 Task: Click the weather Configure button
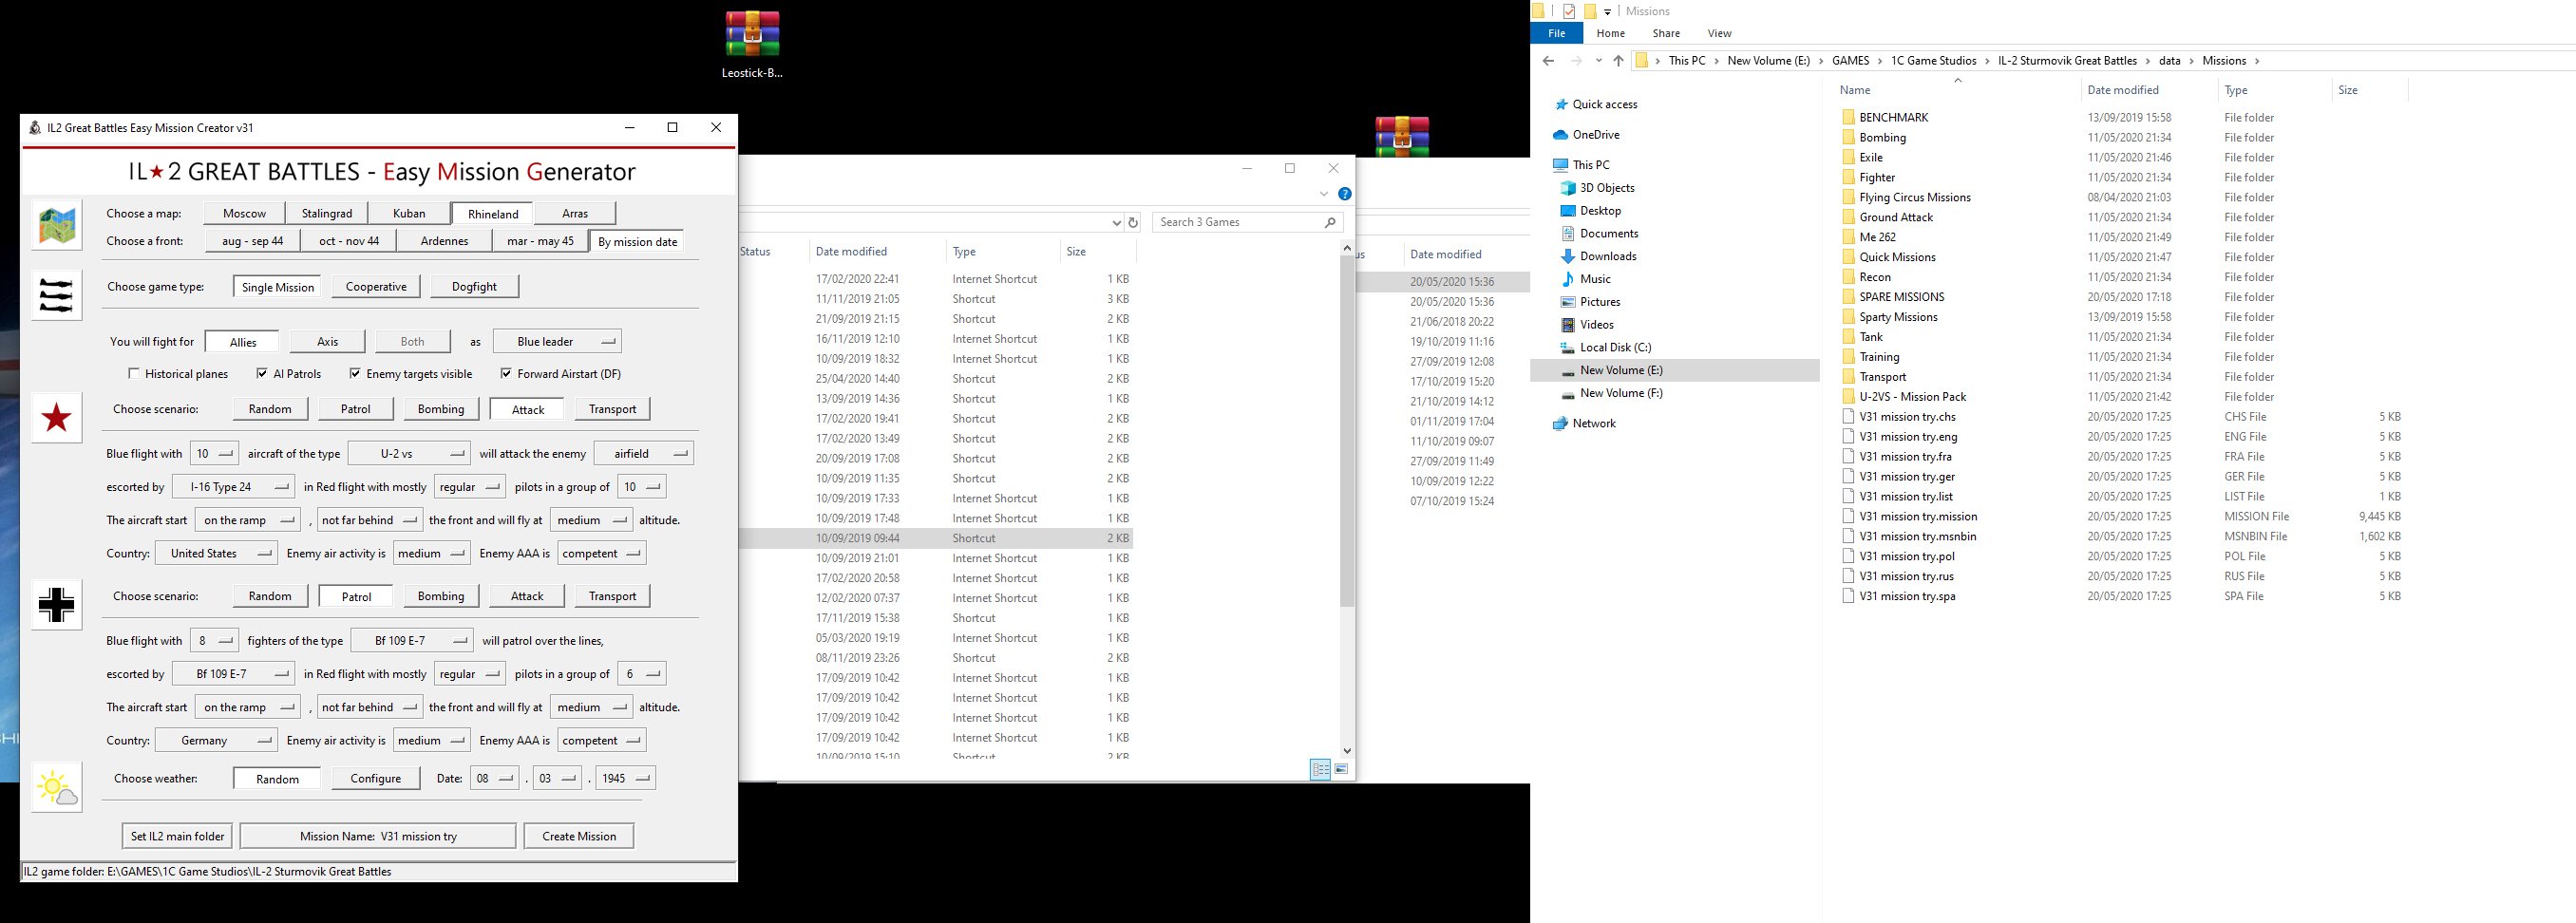(376, 779)
